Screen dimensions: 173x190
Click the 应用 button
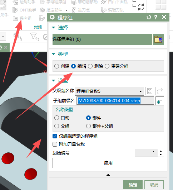(x=108, y=163)
